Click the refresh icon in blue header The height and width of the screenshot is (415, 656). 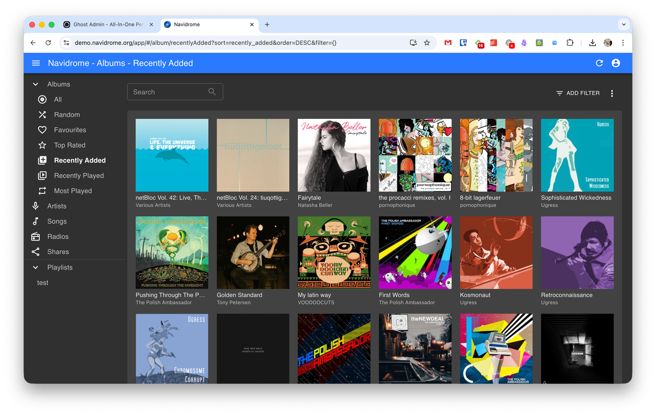599,63
